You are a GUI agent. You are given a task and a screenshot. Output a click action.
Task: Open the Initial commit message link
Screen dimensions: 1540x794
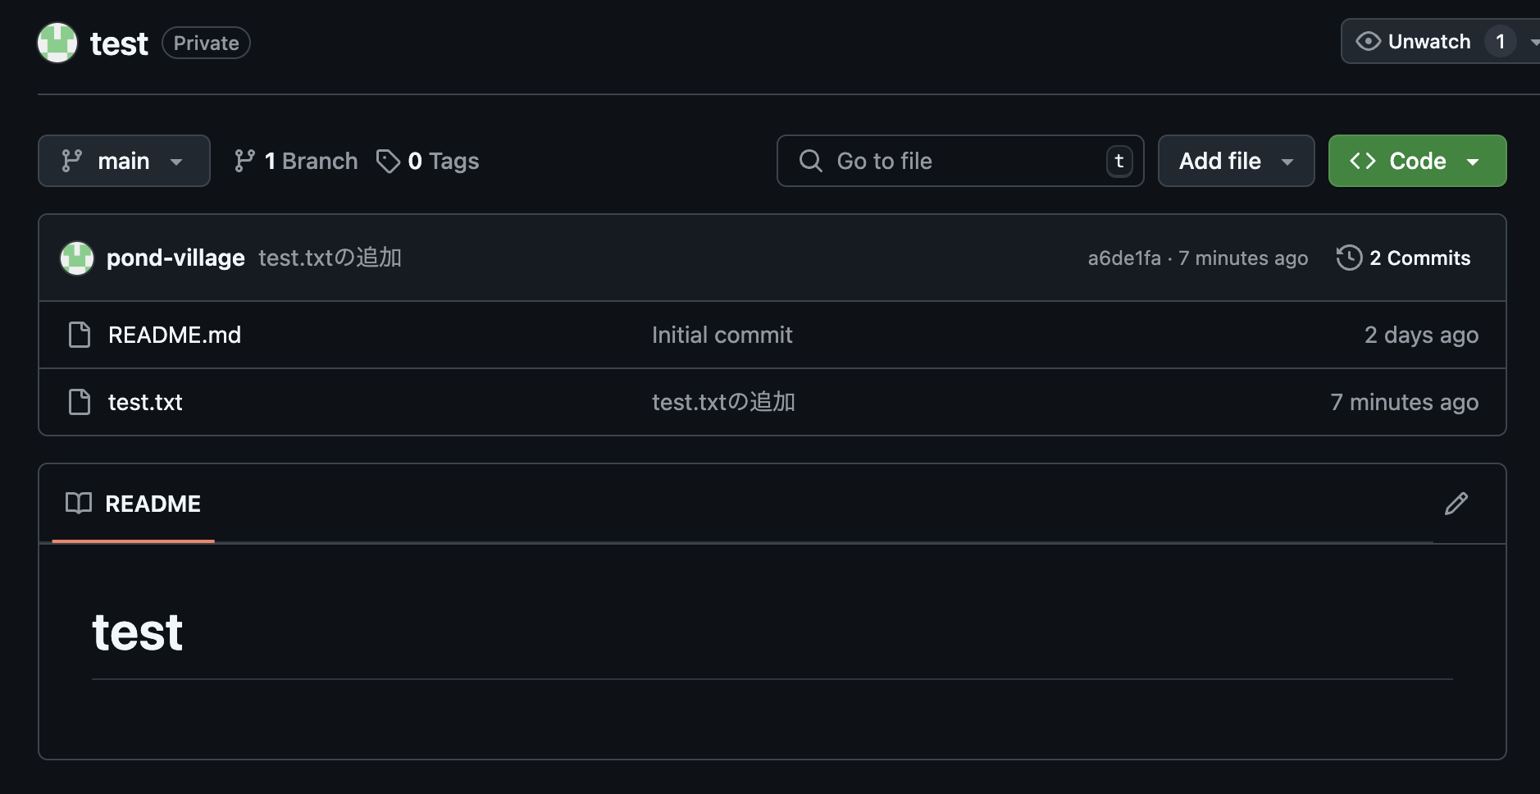(x=722, y=335)
